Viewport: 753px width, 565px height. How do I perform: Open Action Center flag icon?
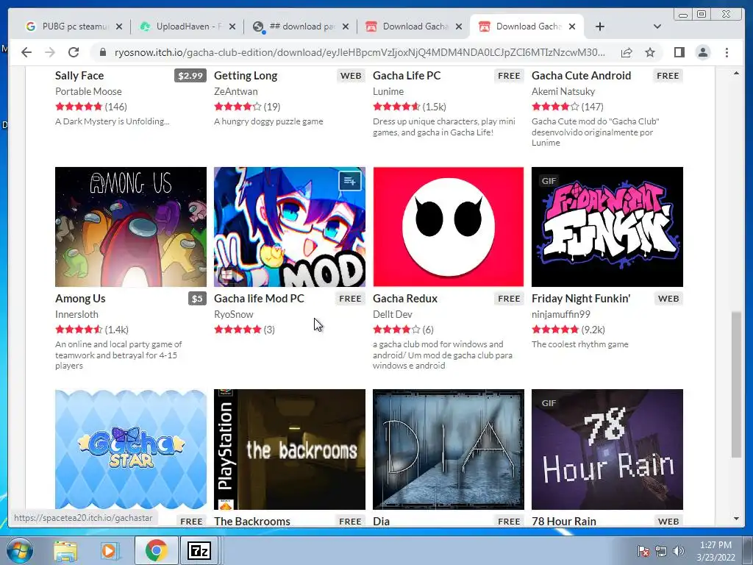643,551
